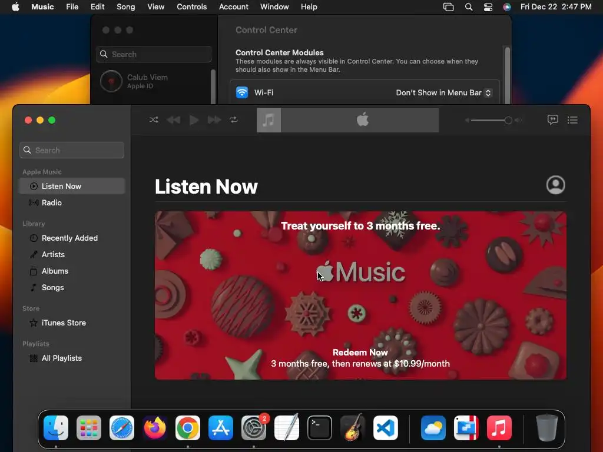Open the blue windows app beside Music in Dock
This screenshot has width=603, height=452.
pos(466,428)
